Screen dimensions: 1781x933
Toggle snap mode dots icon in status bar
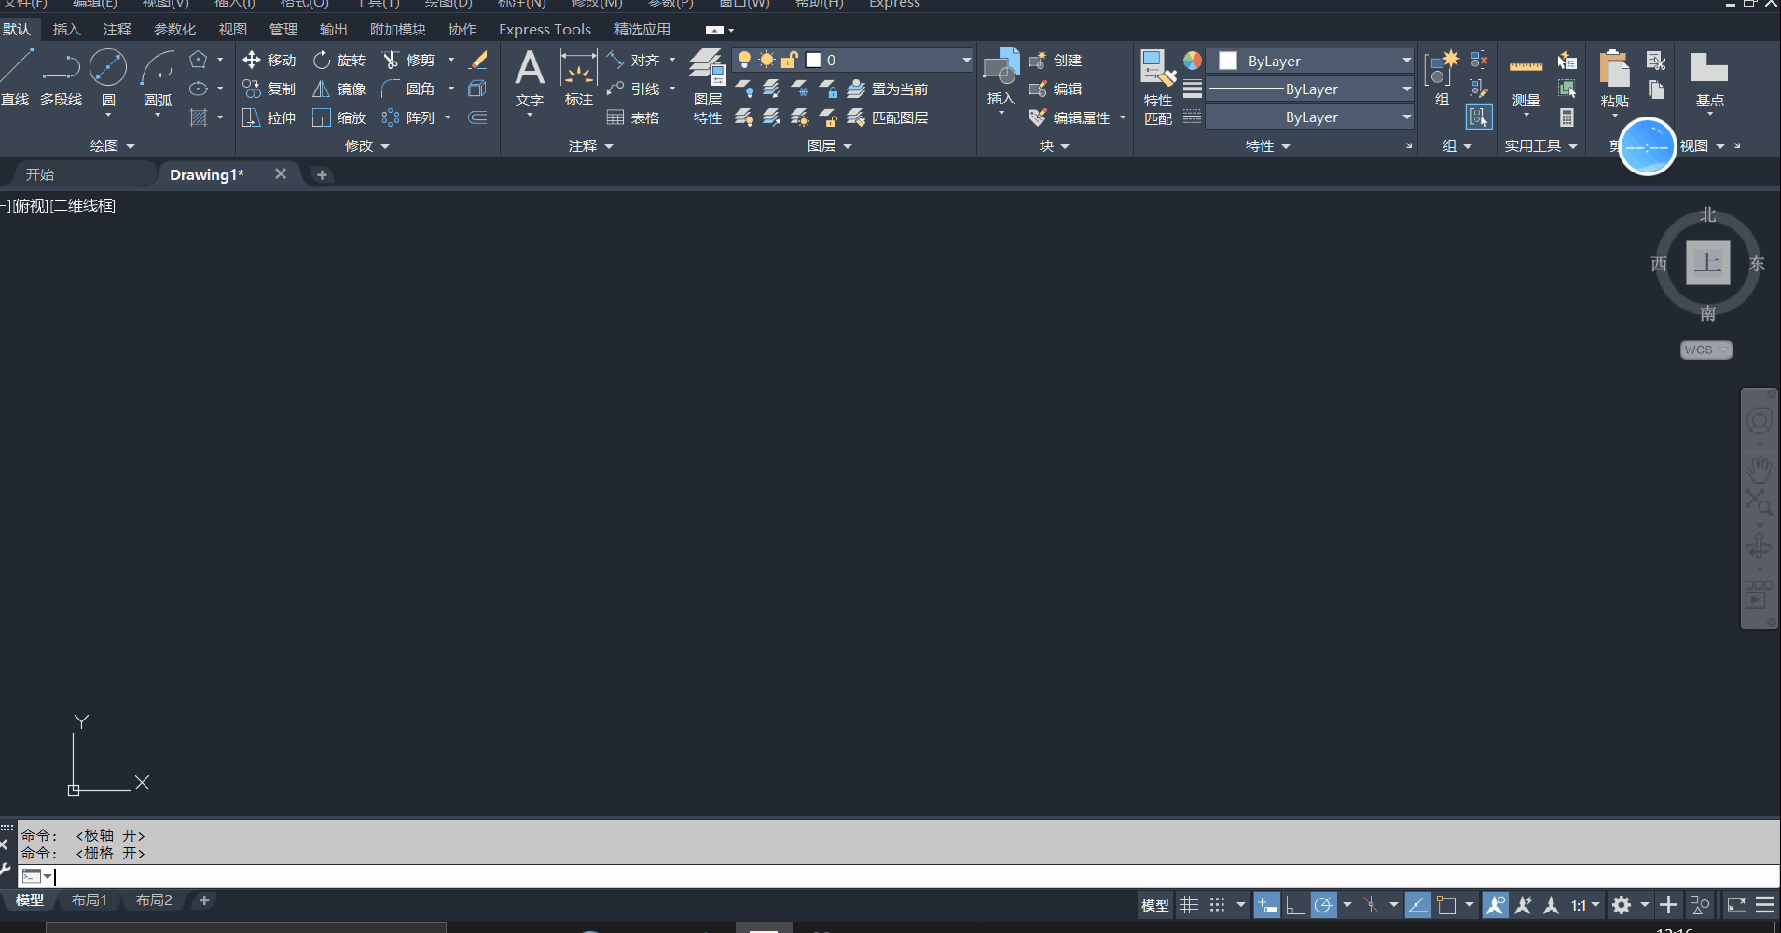click(1217, 905)
